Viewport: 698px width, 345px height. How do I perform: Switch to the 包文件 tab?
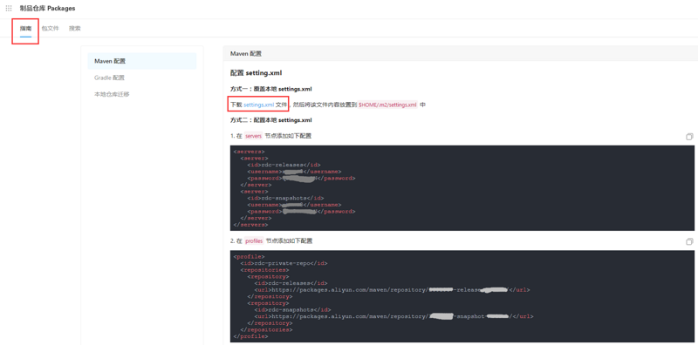51,28
